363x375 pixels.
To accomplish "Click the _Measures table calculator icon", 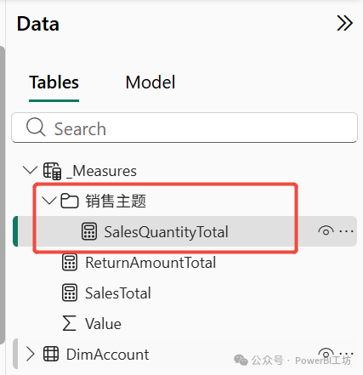I will 52,171.
